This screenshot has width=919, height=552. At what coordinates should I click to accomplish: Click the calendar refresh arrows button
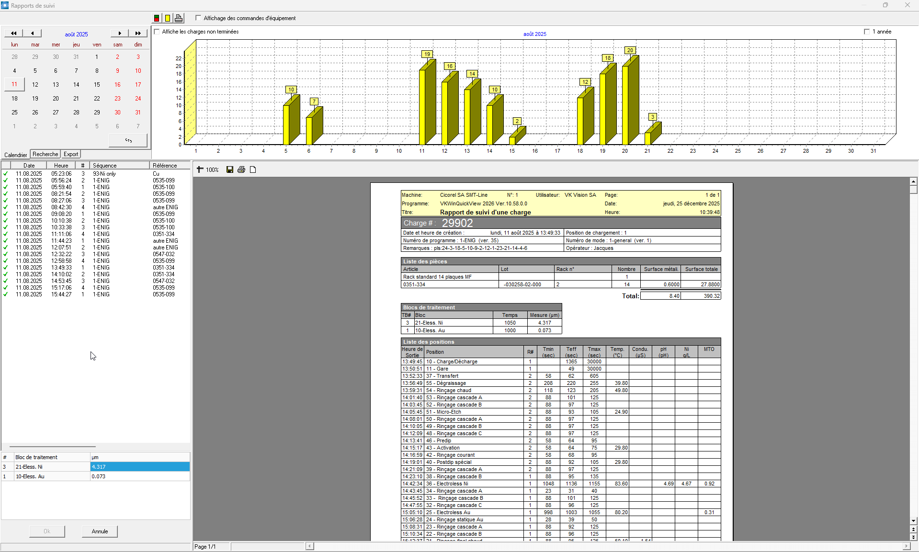(x=128, y=140)
